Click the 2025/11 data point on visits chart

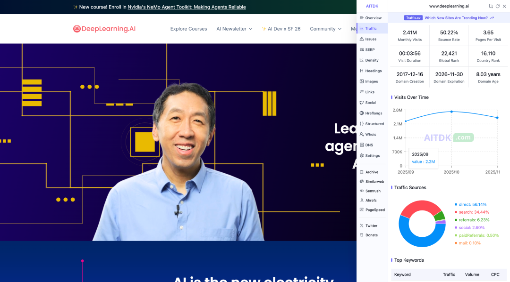[497, 118]
